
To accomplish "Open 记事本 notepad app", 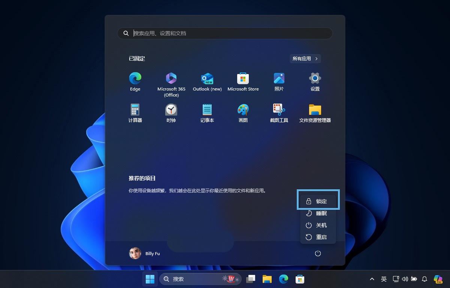I will click(x=207, y=113).
